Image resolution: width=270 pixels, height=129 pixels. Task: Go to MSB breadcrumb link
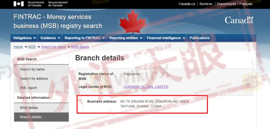coord(32,47)
